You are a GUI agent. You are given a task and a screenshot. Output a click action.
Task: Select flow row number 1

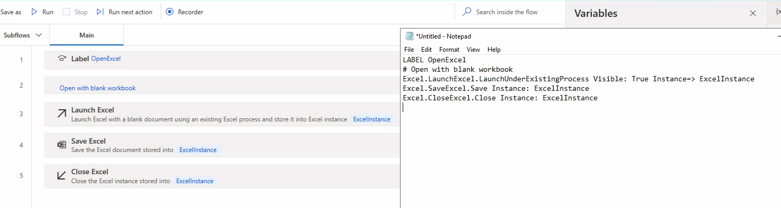coord(21,60)
